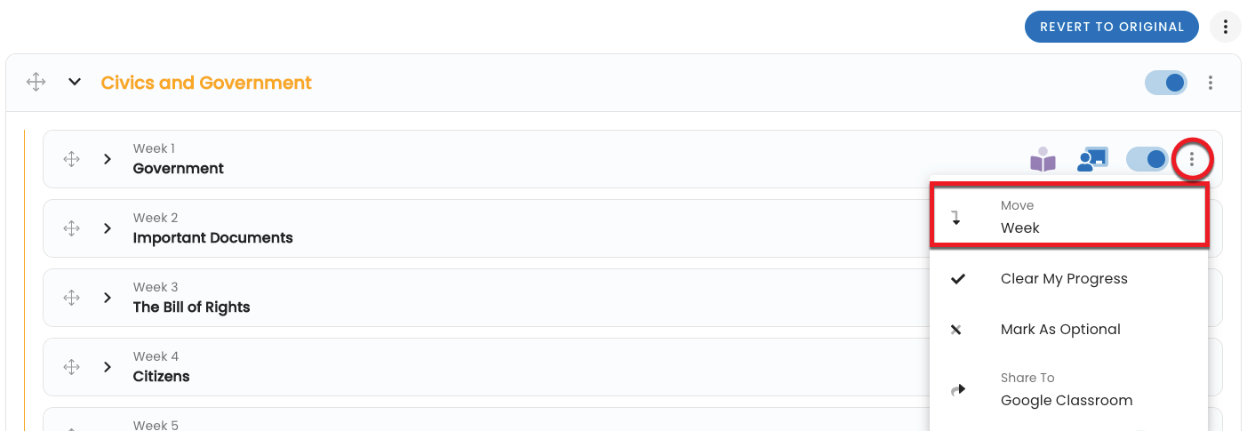Open the Civics and Government three-dot menu
1255x431 pixels.
click(x=1211, y=83)
